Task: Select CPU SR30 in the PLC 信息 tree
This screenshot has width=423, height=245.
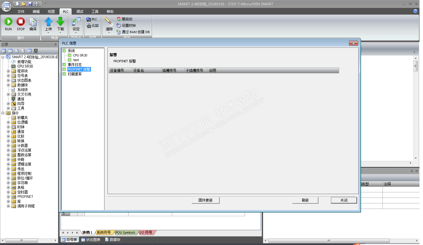Action: click(80, 55)
